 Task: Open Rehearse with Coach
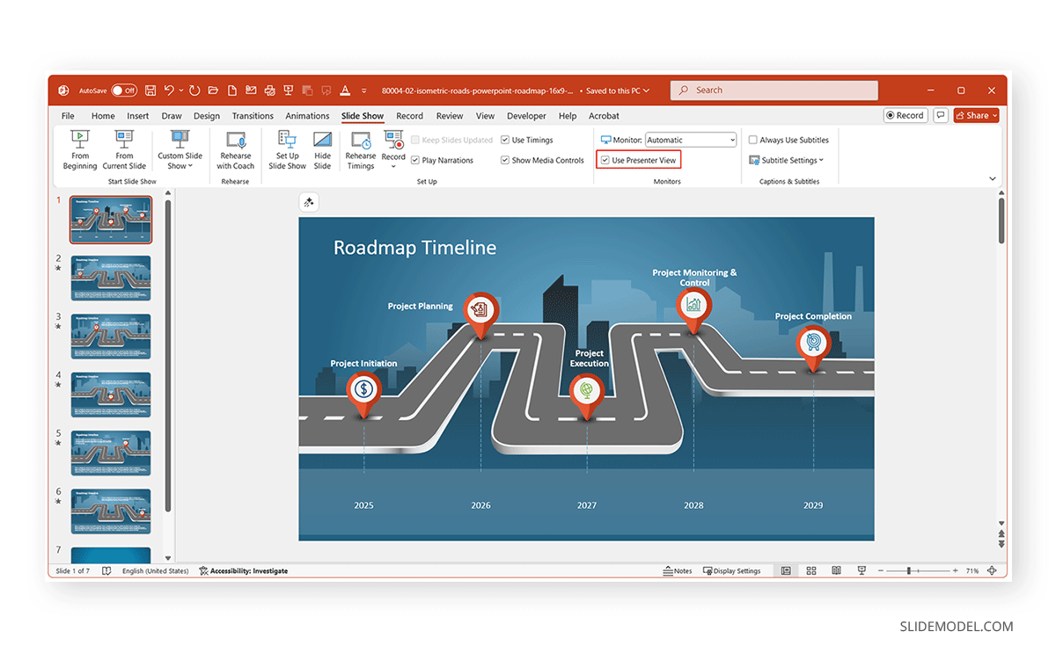coord(235,149)
